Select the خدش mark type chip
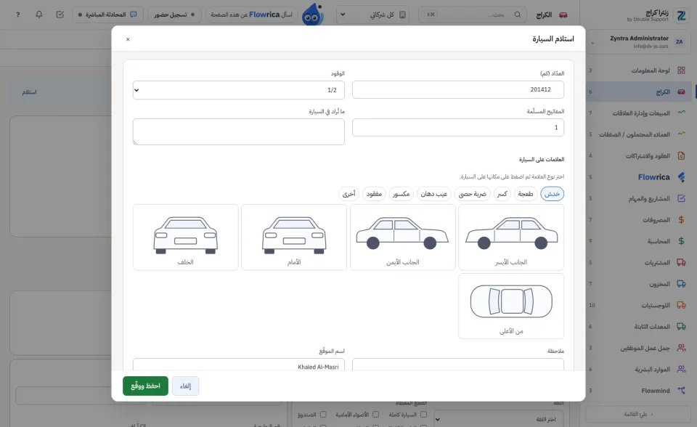 coord(552,194)
